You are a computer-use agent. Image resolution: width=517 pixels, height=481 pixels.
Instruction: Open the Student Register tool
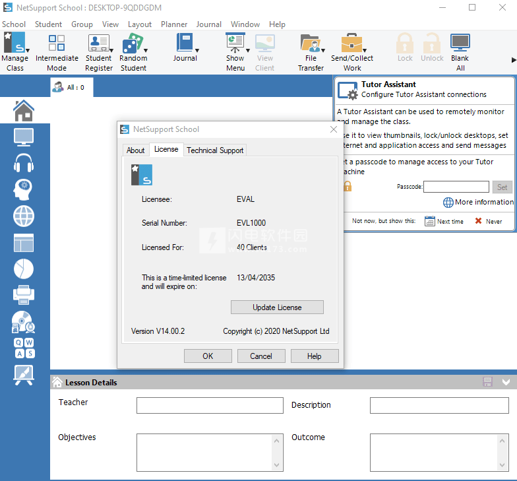tap(98, 51)
